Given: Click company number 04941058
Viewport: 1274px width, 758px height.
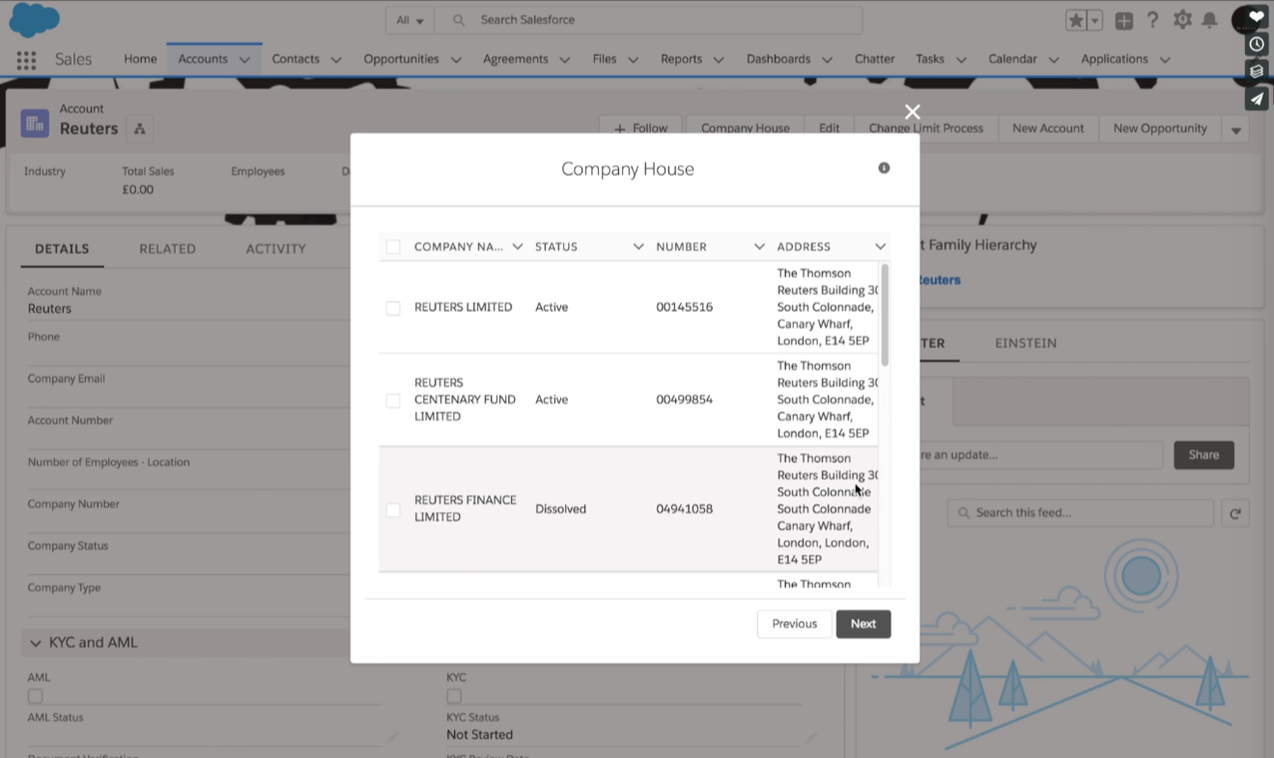Looking at the screenshot, I should coord(684,509).
